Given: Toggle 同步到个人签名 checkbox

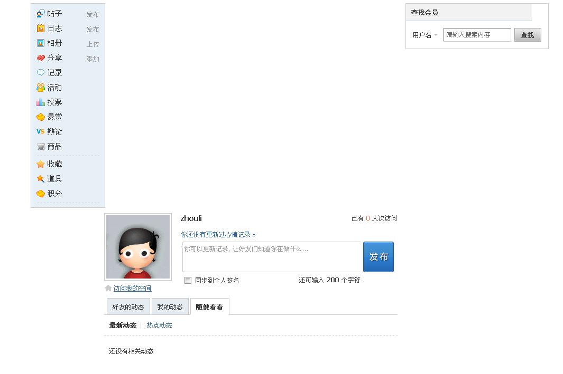Looking at the screenshot, I should [188, 280].
